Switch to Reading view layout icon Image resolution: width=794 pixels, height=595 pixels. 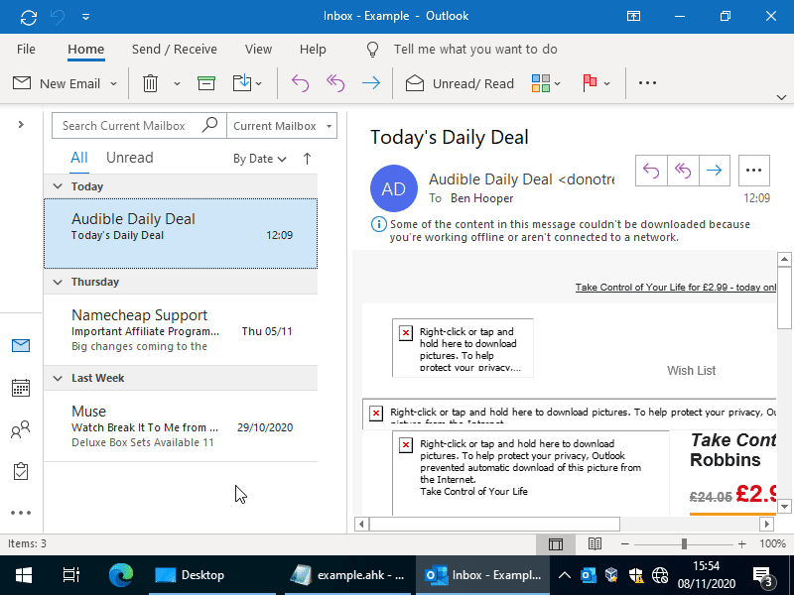pyautogui.click(x=595, y=543)
